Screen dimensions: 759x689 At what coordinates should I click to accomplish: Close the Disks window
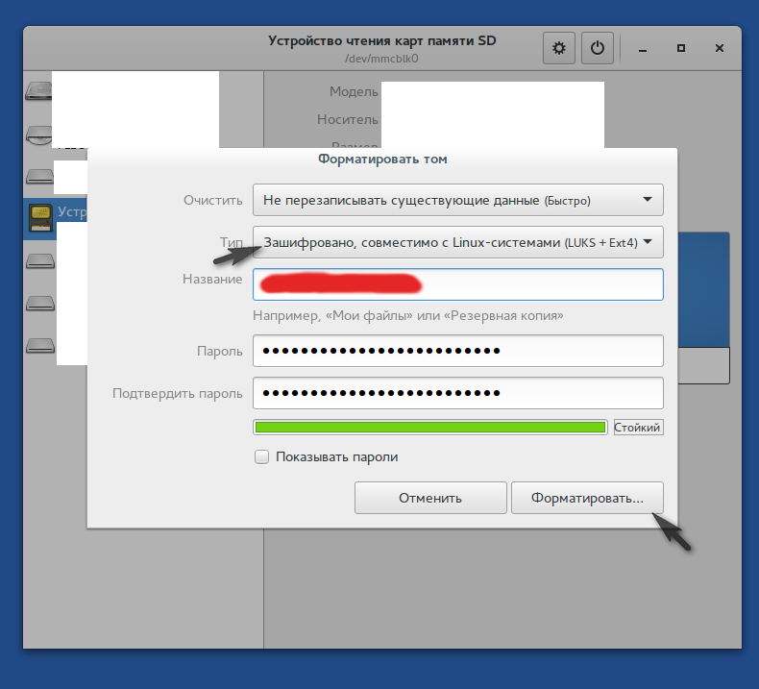pos(720,48)
